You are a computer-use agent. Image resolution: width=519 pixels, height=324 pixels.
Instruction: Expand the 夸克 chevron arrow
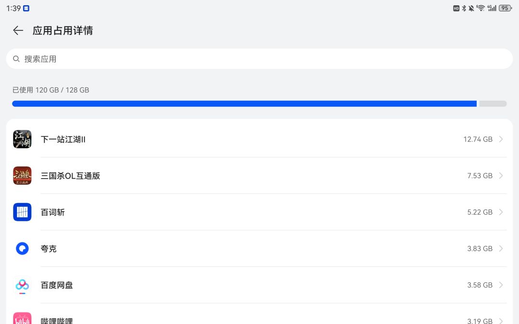point(501,248)
